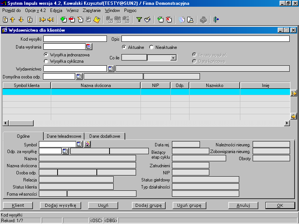Screen dimensions: 299x224
Task: Click the green checkmark accept changes icon
Action: coord(160,20)
